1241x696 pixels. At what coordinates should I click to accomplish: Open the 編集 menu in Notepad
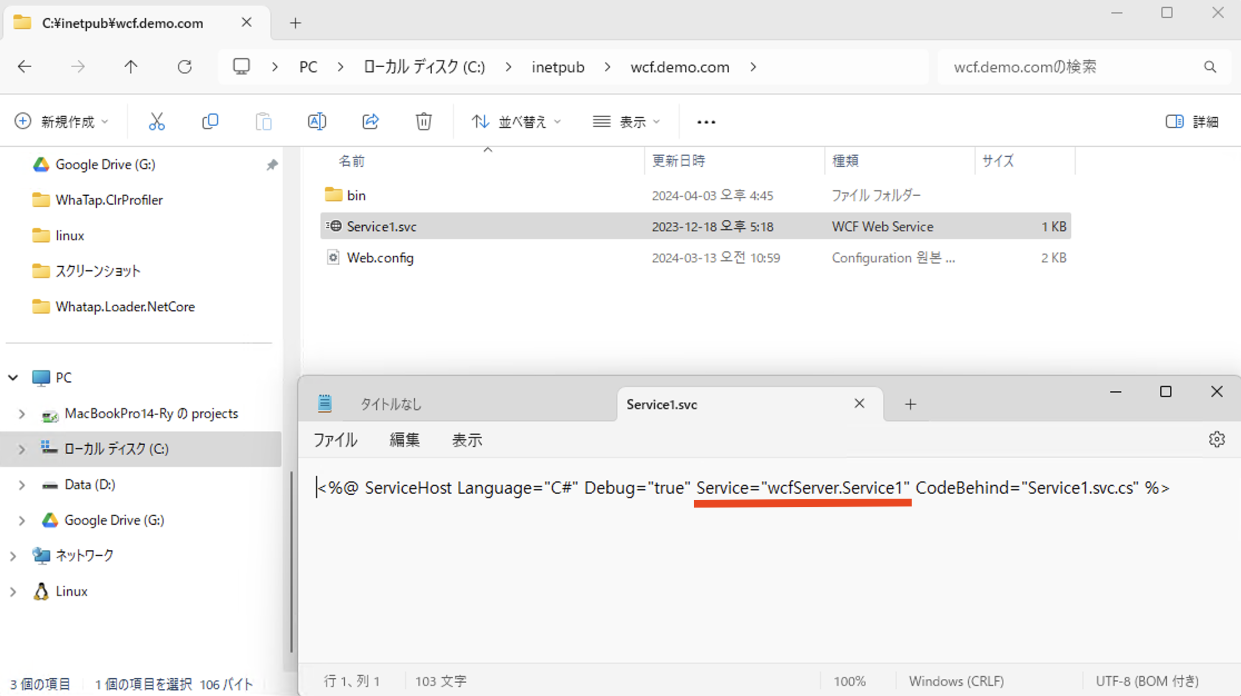point(404,440)
